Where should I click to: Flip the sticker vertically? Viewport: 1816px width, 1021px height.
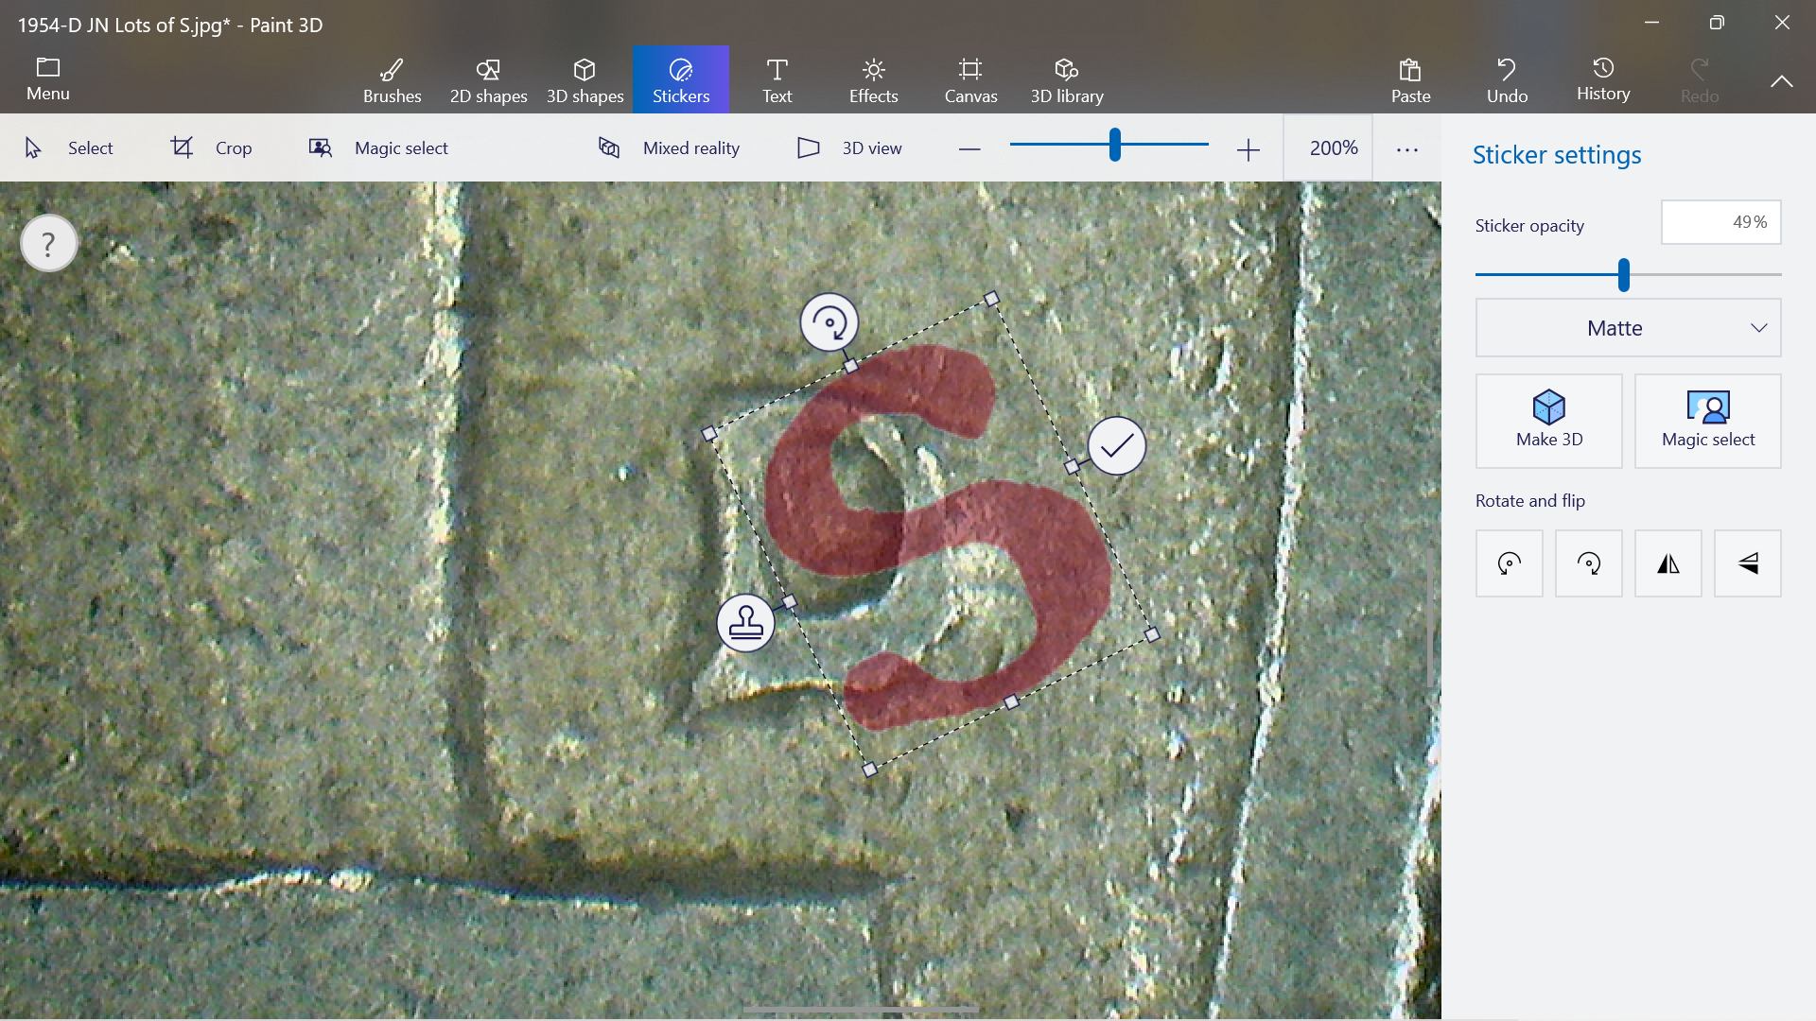coord(1748,563)
